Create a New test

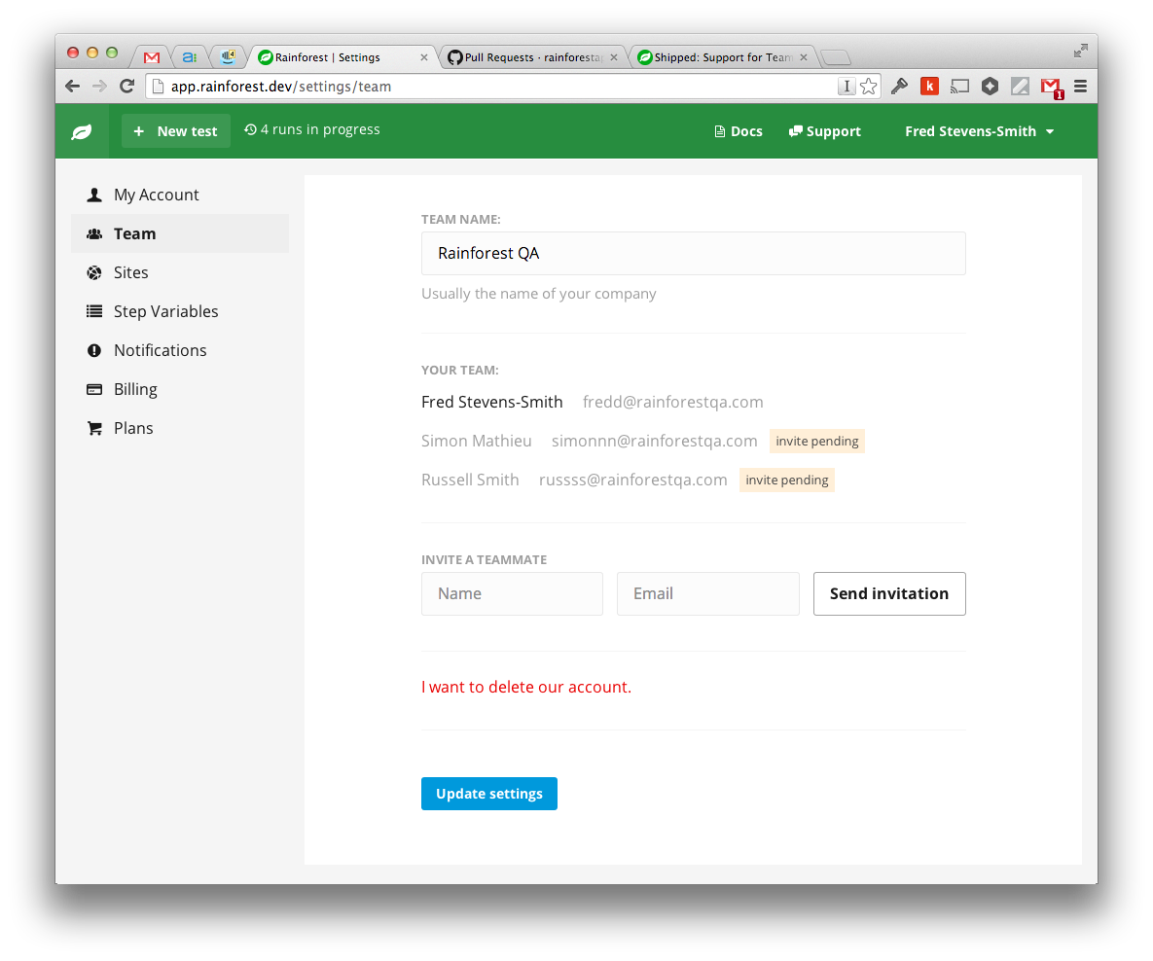[176, 131]
